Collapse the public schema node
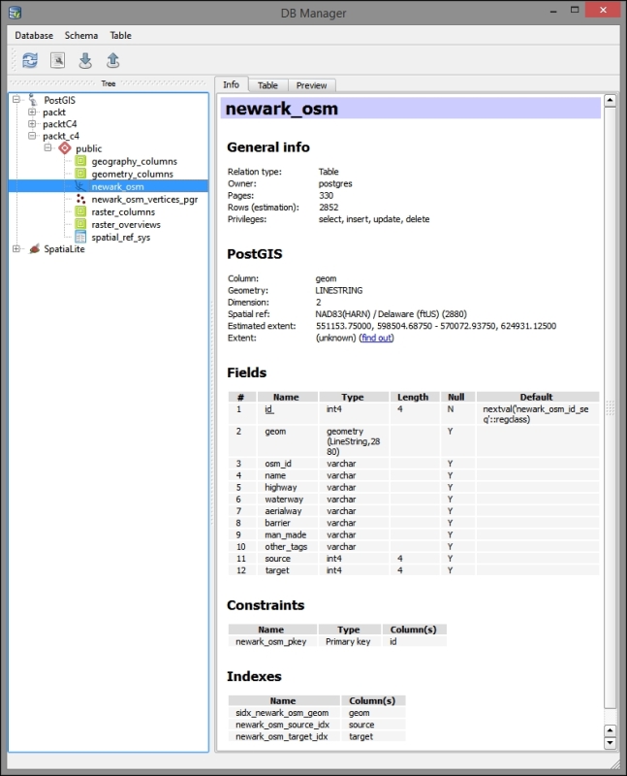This screenshot has height=776, width=627. 47,147
